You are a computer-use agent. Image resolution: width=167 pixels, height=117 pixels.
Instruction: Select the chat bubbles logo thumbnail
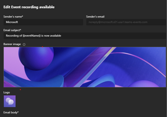point(10,101)
